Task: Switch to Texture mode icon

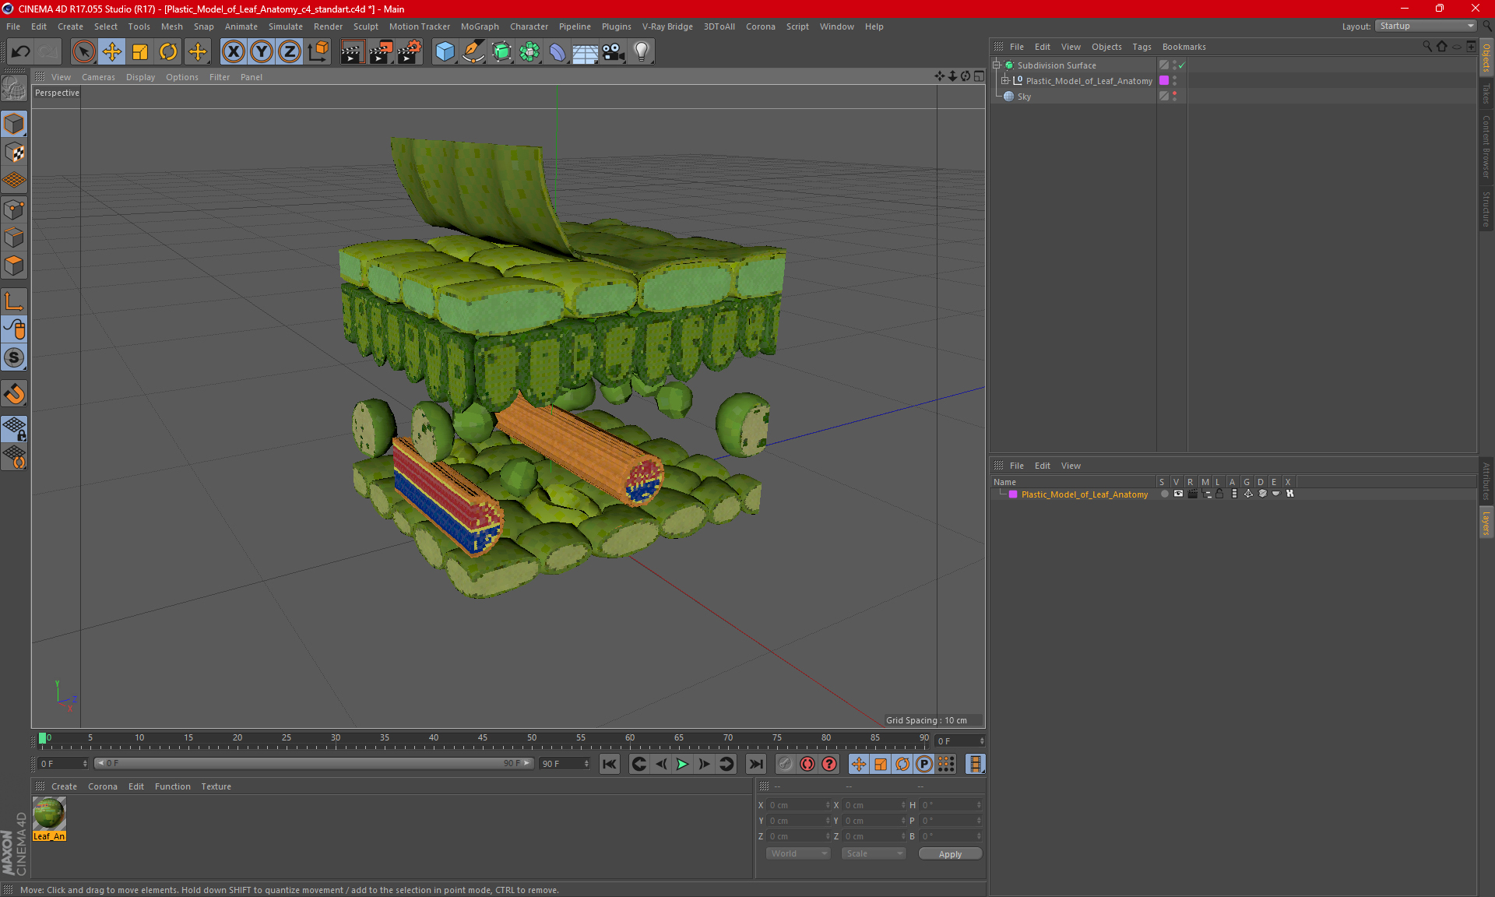Action: point(14,153)
